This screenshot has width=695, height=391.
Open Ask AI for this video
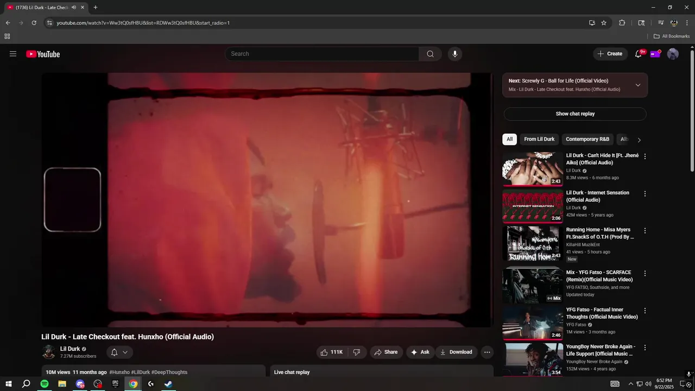click(420, 352)
